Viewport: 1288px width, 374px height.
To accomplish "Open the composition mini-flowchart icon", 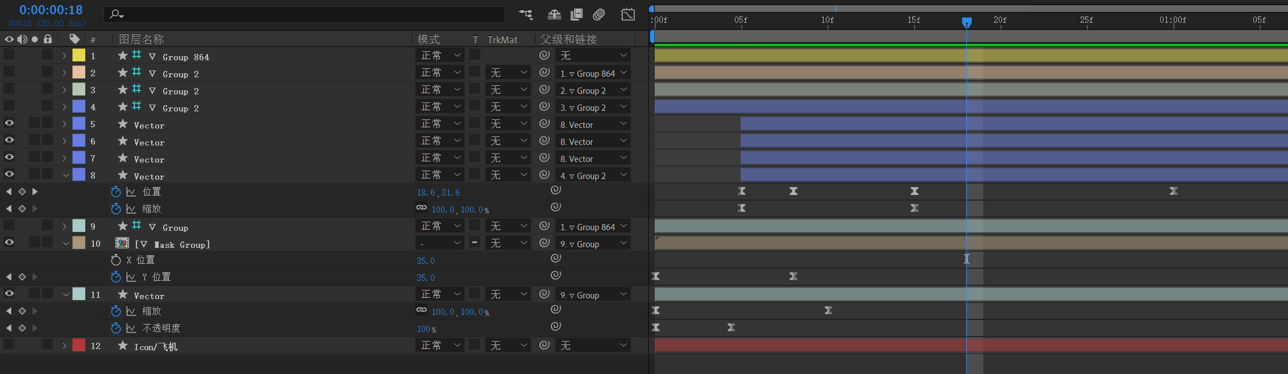I will [526, 15].
